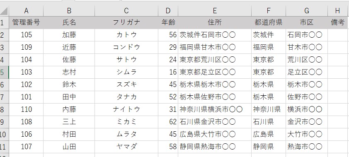
Task: Click the select-all corner triangle icon
Action: (x=4, y=11)
